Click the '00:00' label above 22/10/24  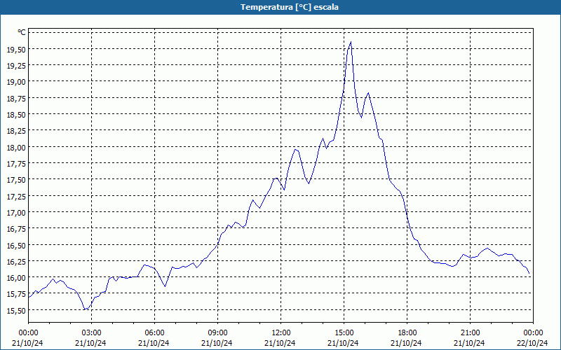coord(533,332)
